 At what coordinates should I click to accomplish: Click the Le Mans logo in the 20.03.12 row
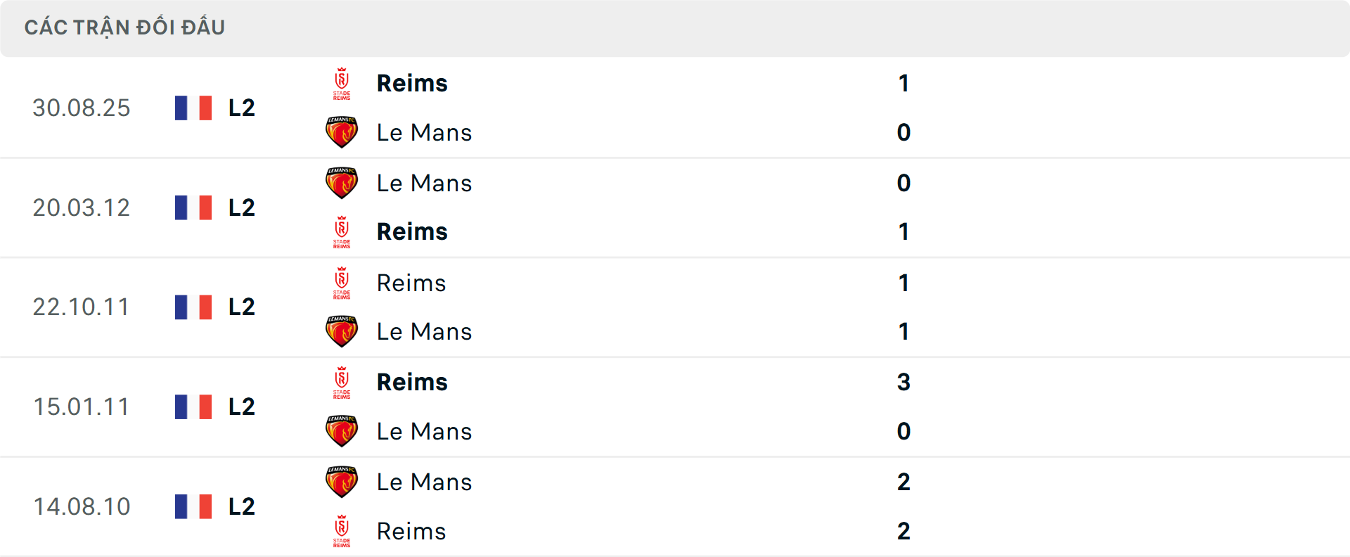click(342, 183)
